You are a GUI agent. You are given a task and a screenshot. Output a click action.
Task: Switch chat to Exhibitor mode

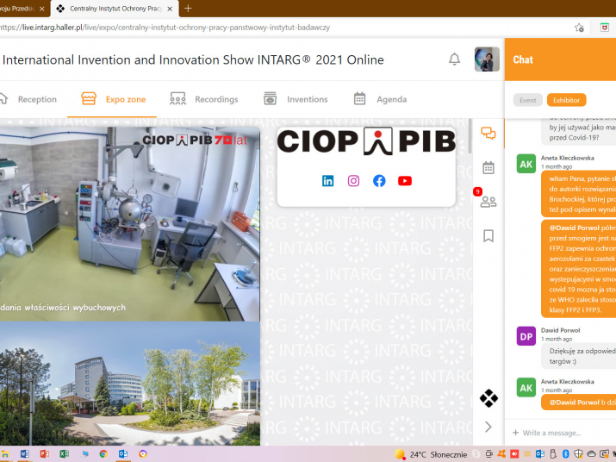pos(566,100)
